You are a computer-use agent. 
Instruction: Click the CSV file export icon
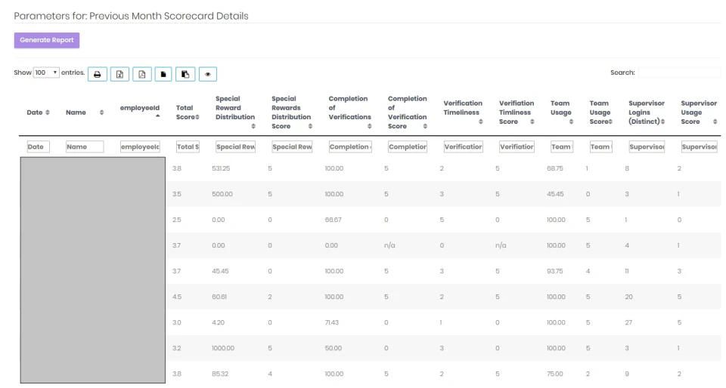click(163, 74)
